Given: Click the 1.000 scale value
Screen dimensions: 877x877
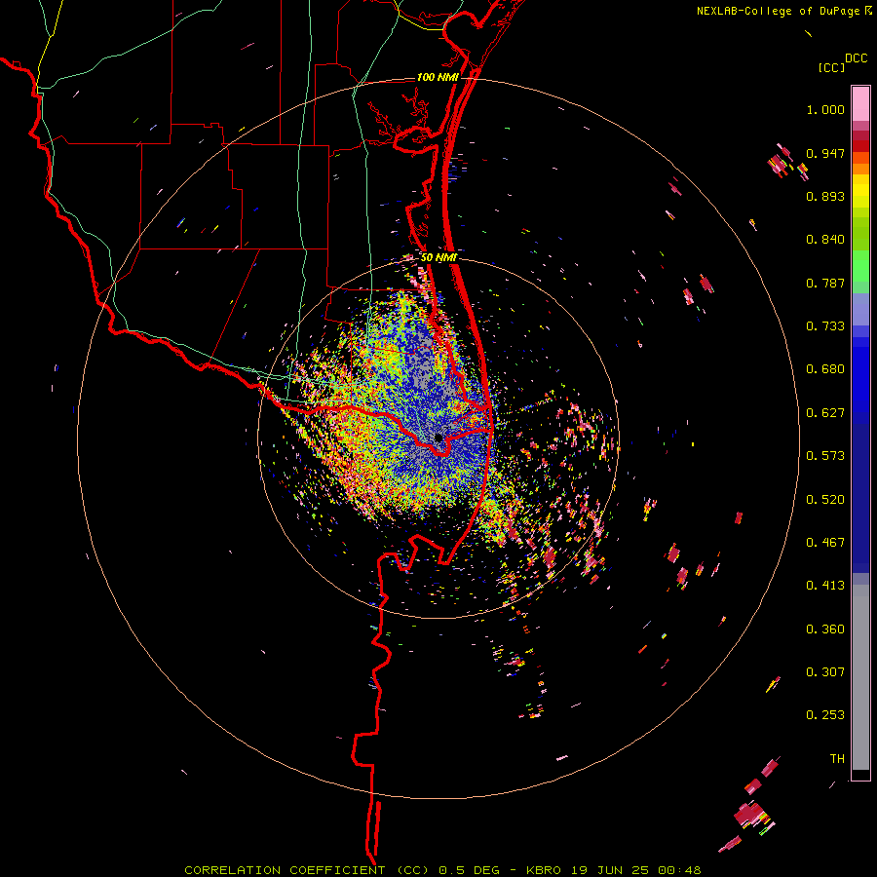Looking at the screenshot, I should coord(825,109).
